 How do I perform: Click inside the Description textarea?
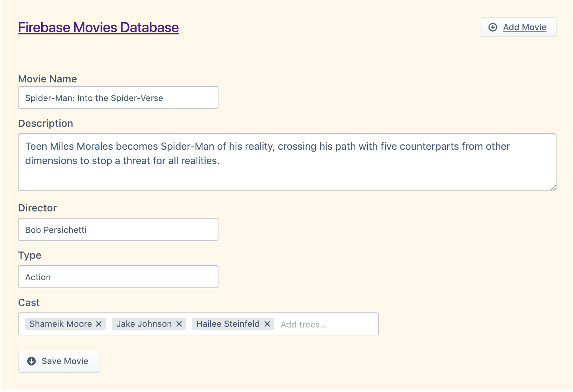coord(287,162)
